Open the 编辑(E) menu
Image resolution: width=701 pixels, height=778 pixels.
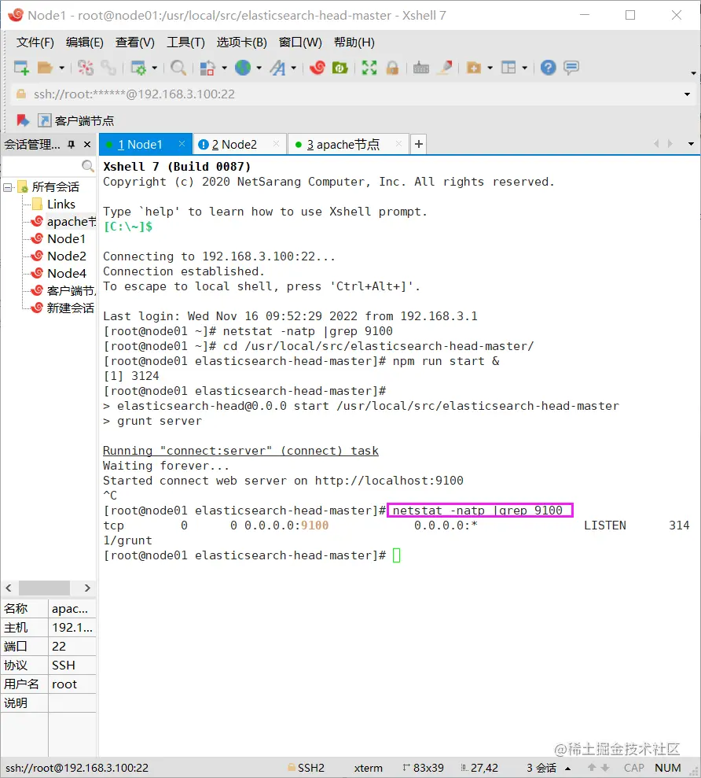pyautogui.click(x=85, y=42)
